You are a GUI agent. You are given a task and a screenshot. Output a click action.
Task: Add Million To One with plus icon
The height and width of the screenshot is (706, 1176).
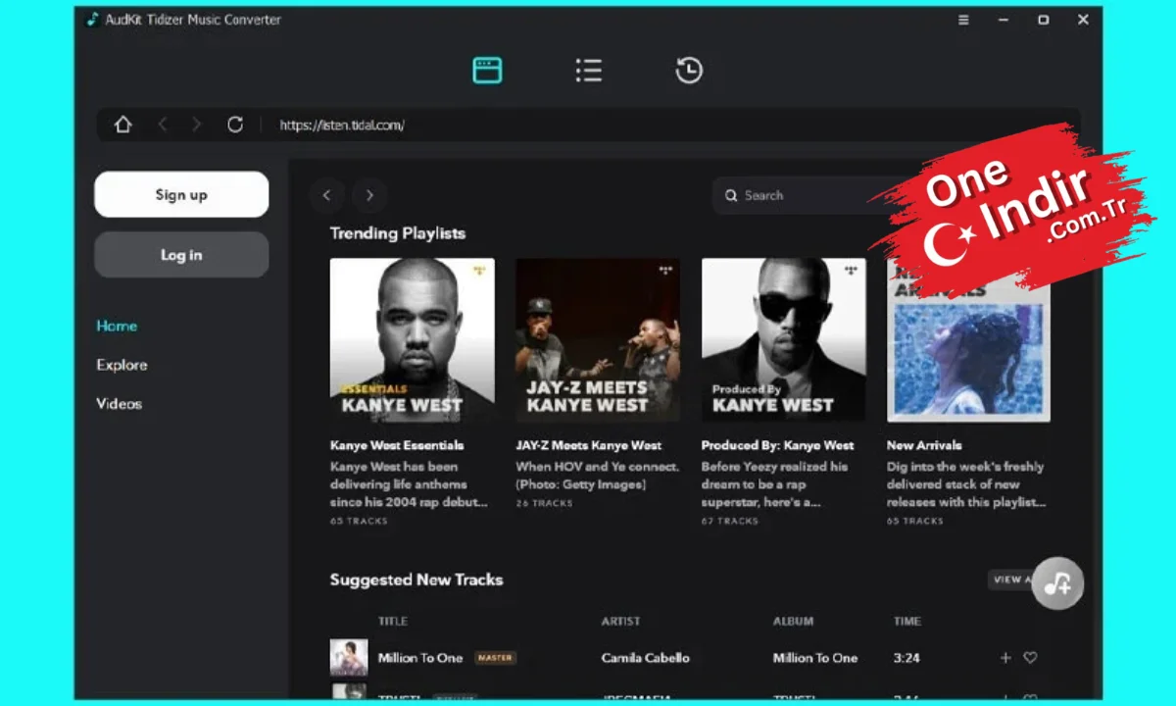[x=1005, y=658]
